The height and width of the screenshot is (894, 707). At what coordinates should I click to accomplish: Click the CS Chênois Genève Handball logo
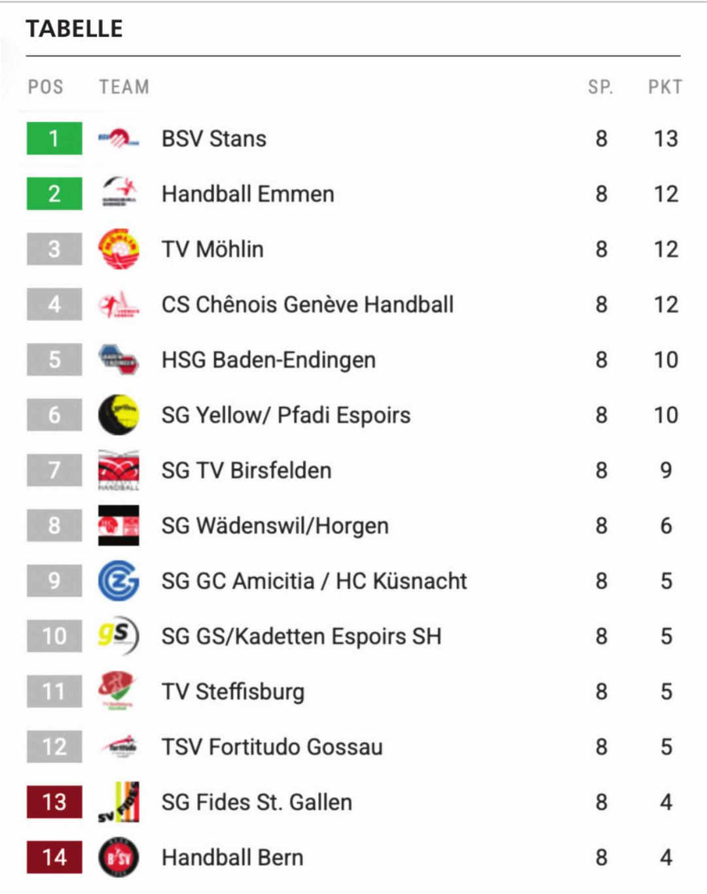[118, 305]
